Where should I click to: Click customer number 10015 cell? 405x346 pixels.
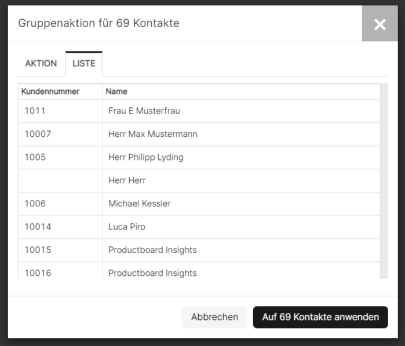click(60, 250)
